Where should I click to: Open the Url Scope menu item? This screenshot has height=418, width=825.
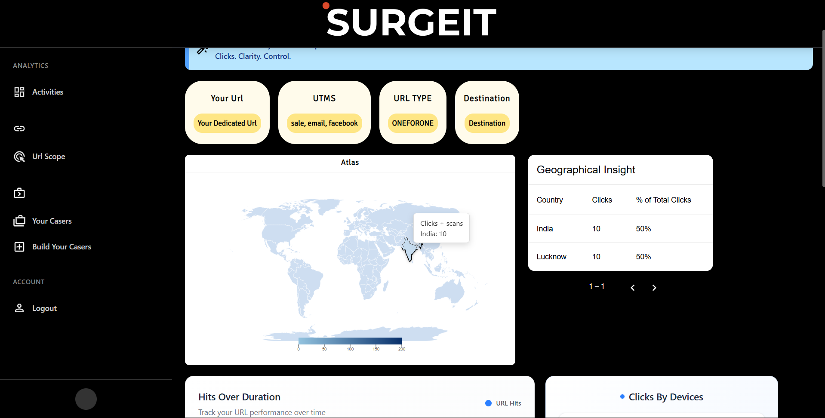[49, 157]
